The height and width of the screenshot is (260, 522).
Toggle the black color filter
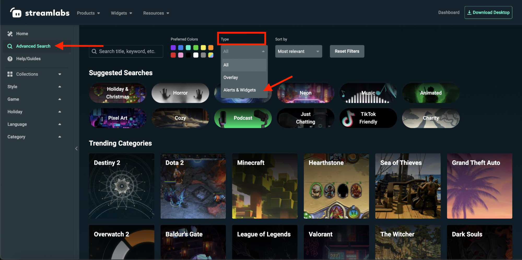coord(188,55)
